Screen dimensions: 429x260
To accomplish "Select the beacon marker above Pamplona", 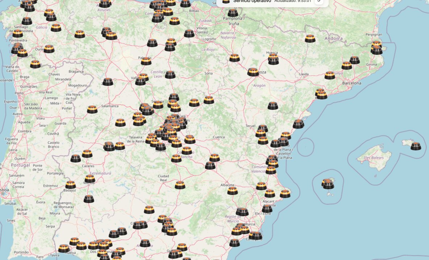I will click(233, 13).
